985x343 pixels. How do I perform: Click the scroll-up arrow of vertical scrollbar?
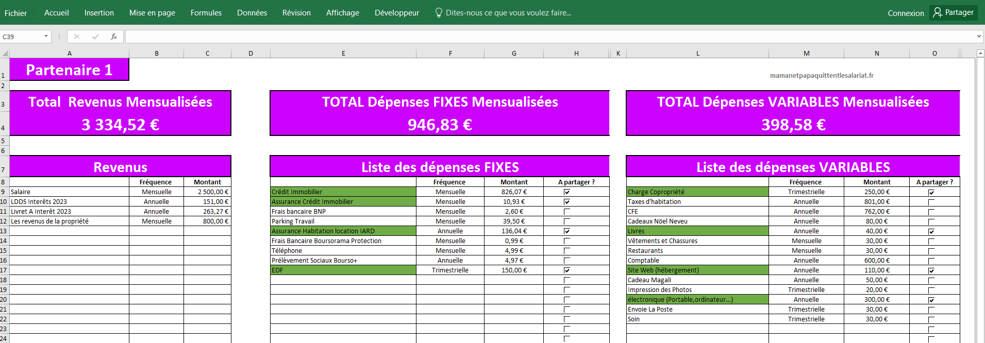(x=980, y=53)
